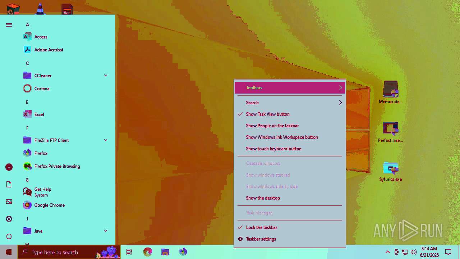
Task: Click the Type here to search box
Action: click(69, 252)
